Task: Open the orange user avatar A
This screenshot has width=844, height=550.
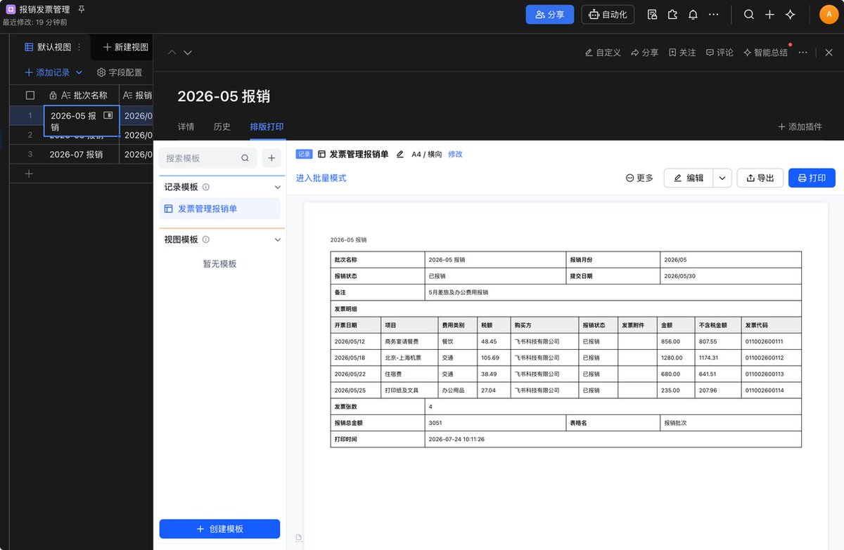Action: coord(829,14)
